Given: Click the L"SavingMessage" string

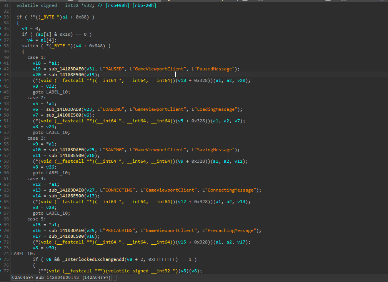Looking at the screenshot, I should click(x=213, y=150).
